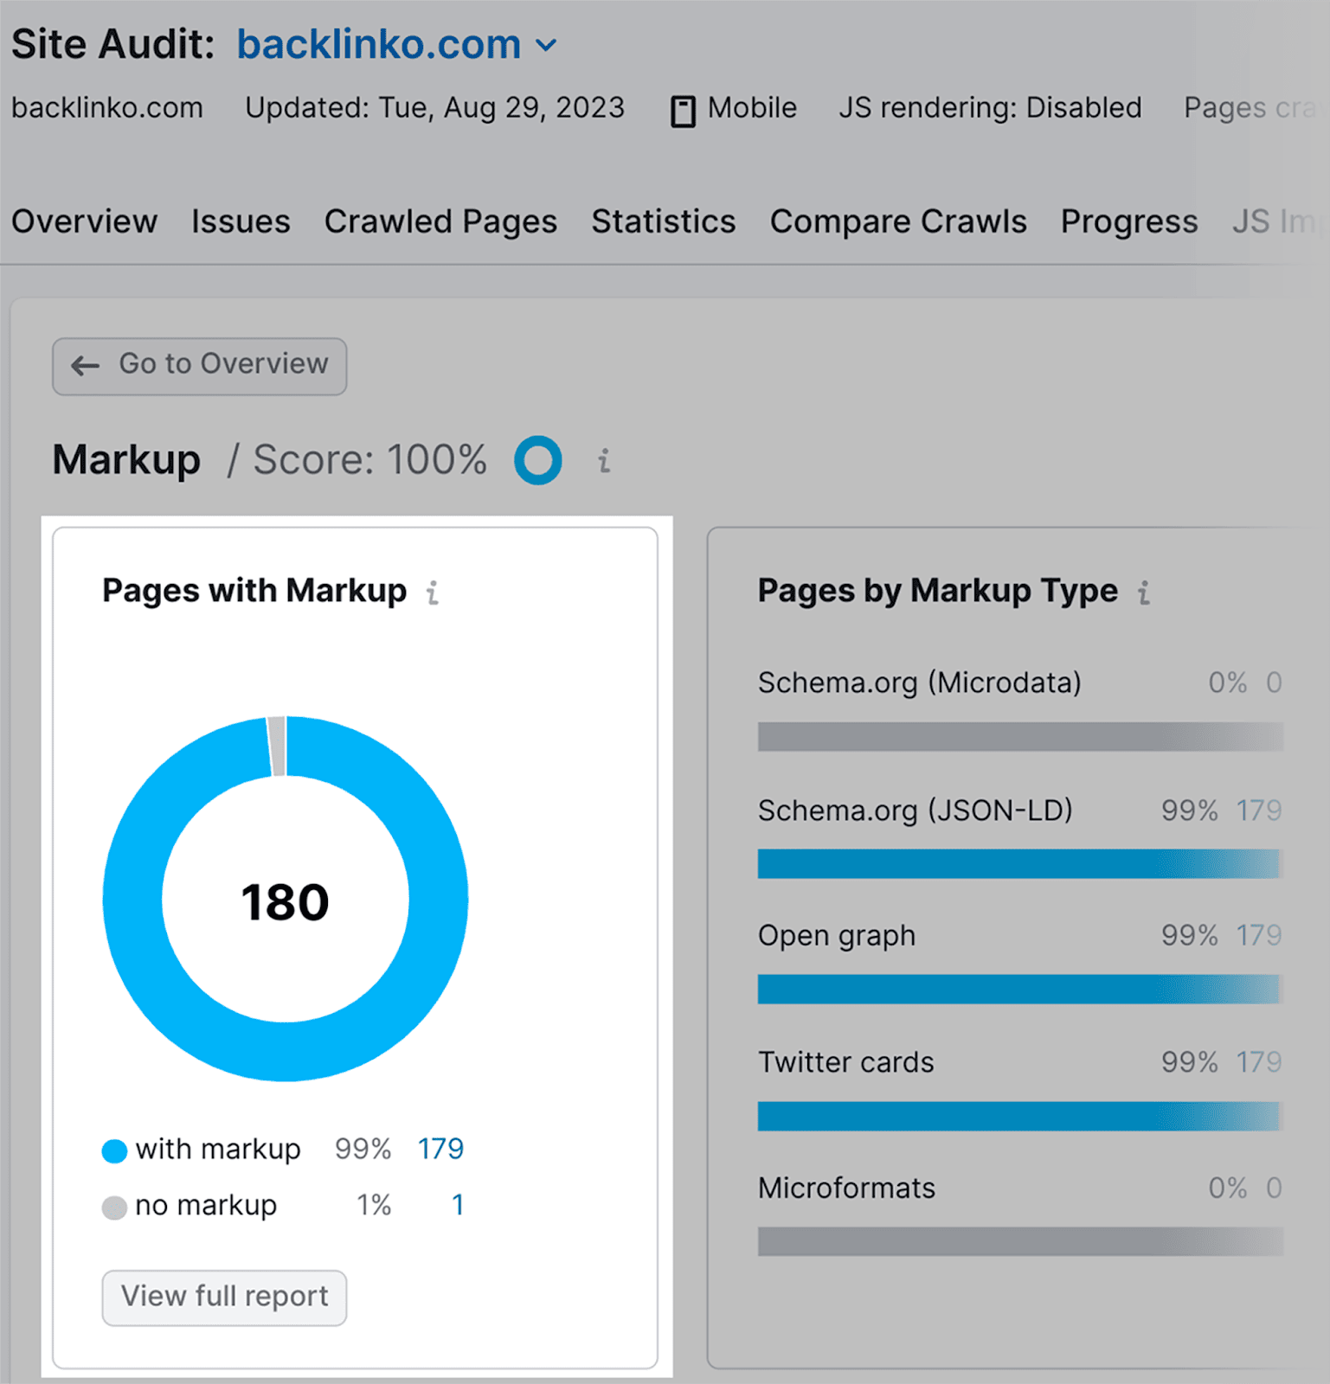
Task: Switch to the Issues tab
Action: click(x=241, y=221)
